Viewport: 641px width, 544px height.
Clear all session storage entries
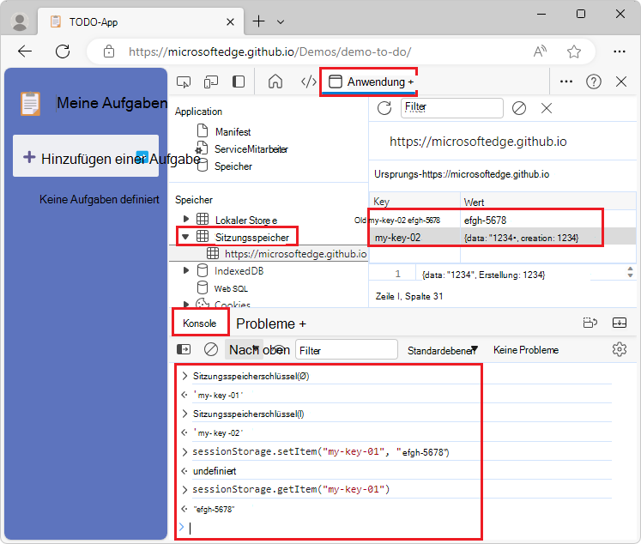pyautogui.click(x=518, y=108)
